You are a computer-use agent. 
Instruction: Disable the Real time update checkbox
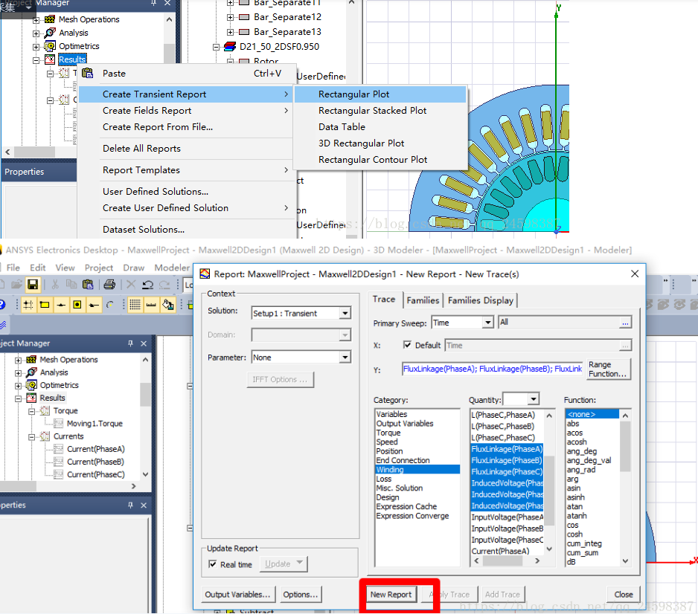214,563
